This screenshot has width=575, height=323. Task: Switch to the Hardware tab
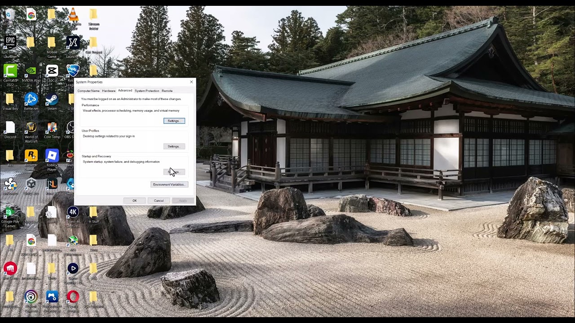pyautogui.click(x=109, y=91)
